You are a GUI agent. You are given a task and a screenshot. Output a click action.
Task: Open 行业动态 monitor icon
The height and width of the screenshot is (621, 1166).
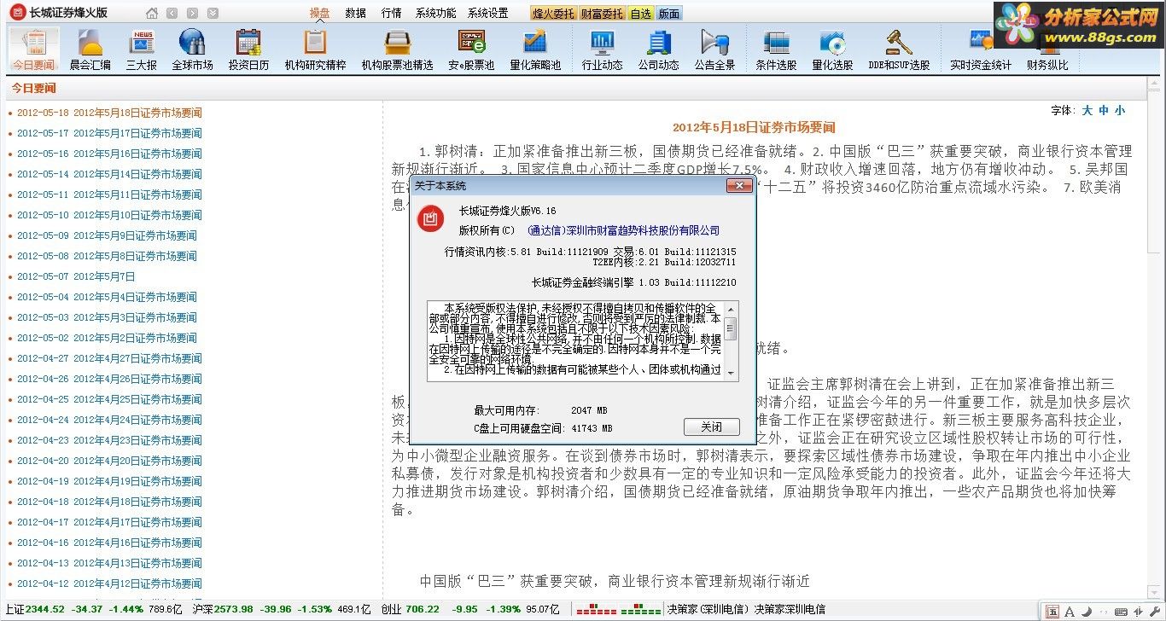tap(603, 49)
